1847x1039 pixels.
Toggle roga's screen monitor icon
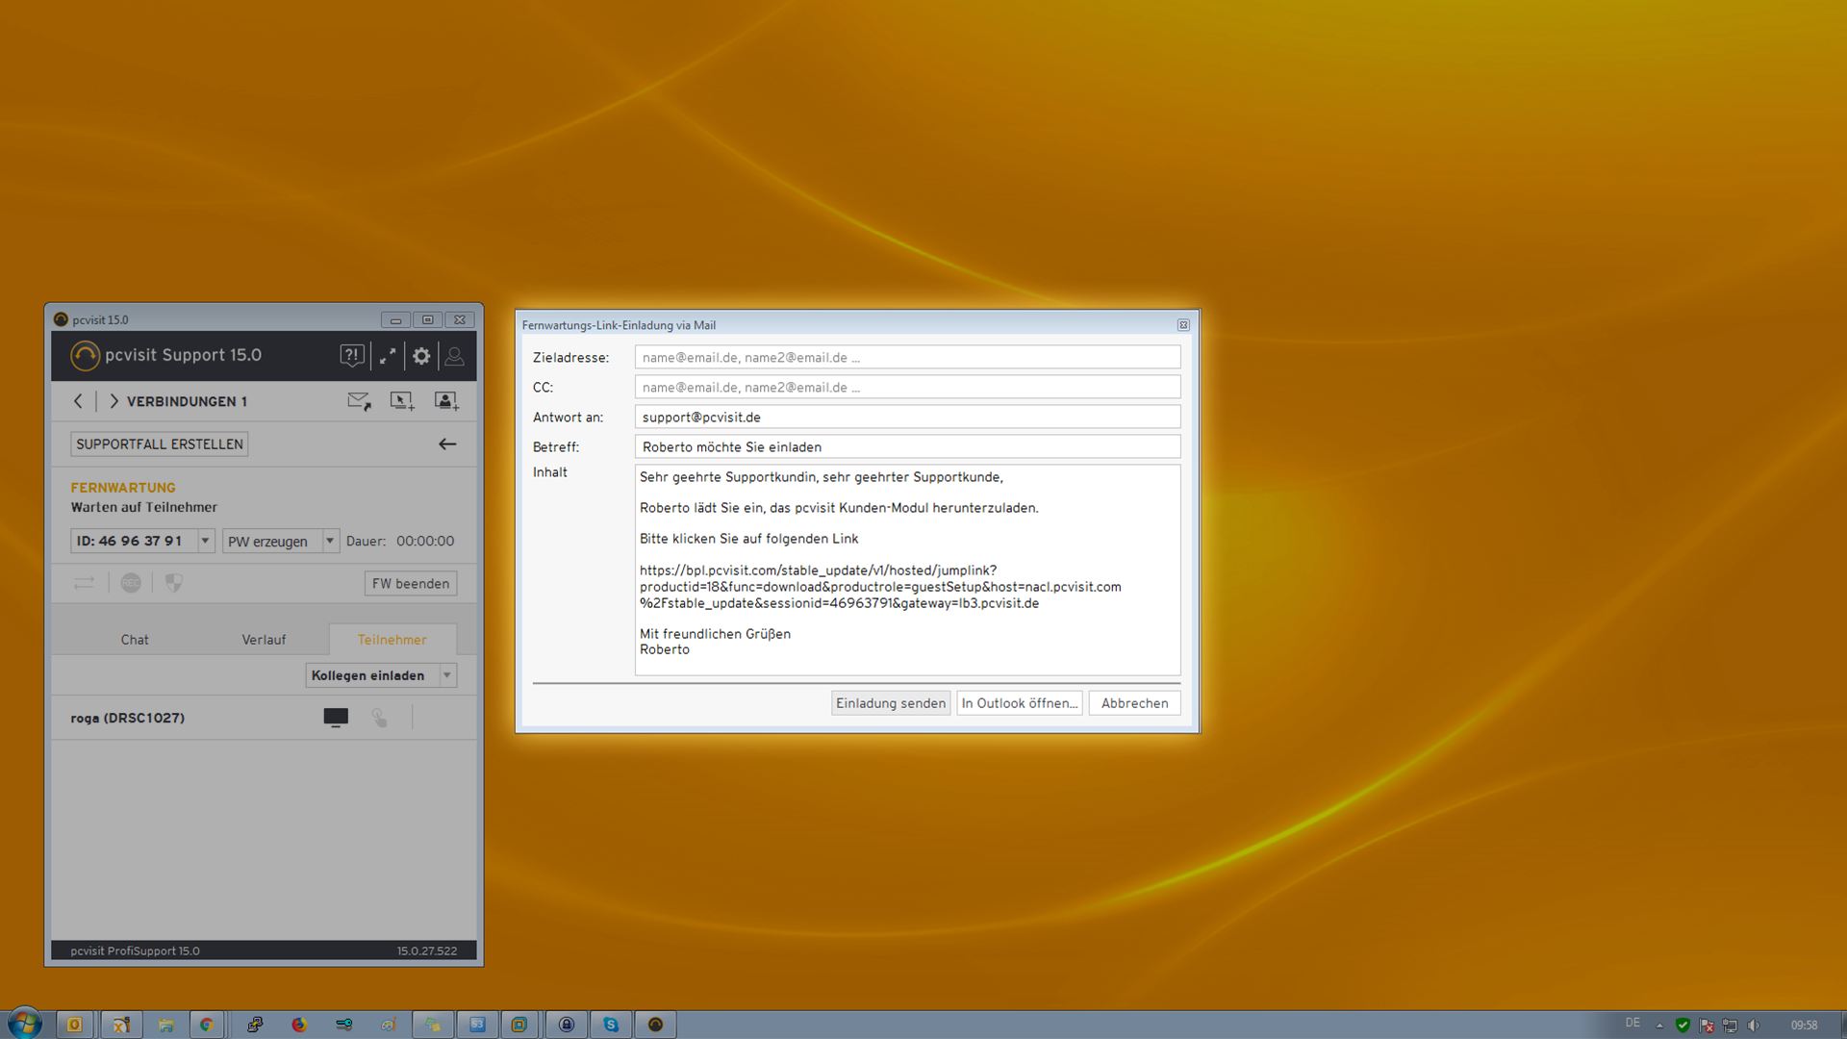(336, 718)
